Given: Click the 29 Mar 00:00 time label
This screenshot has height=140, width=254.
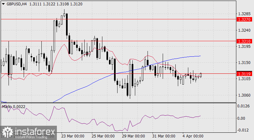Looking at the screenshot, I should [133, 136].
